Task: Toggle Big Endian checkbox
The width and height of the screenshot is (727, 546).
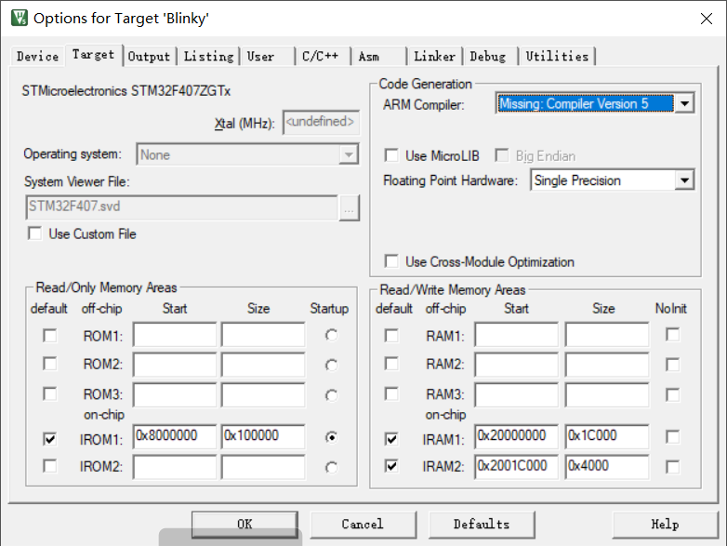Action: click(502, 155)
